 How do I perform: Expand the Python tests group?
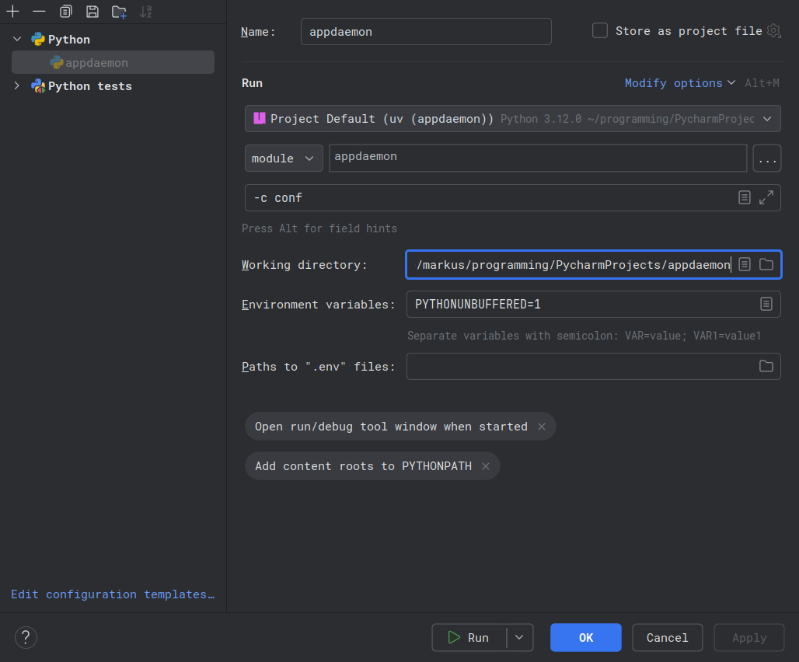click(x=17, y=86)
